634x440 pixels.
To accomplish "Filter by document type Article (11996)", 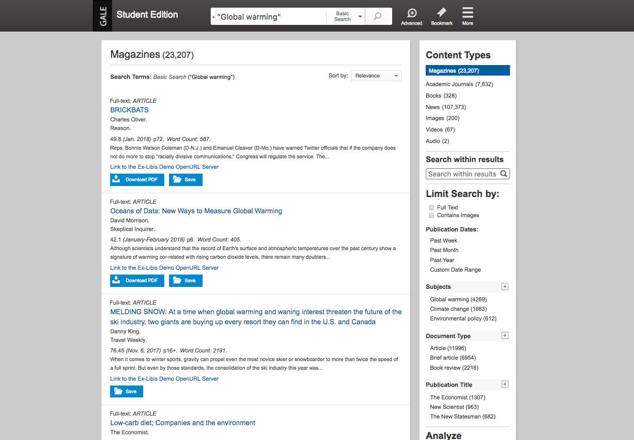I will (x=448, y=348).
